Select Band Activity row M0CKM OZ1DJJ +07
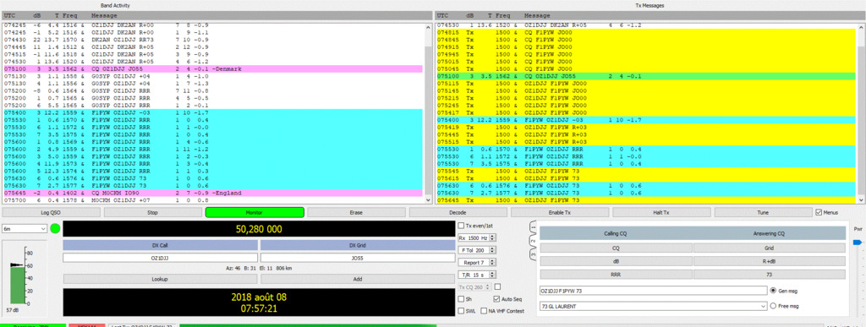Screen dimensions: 866x327 tap(212, 201)
